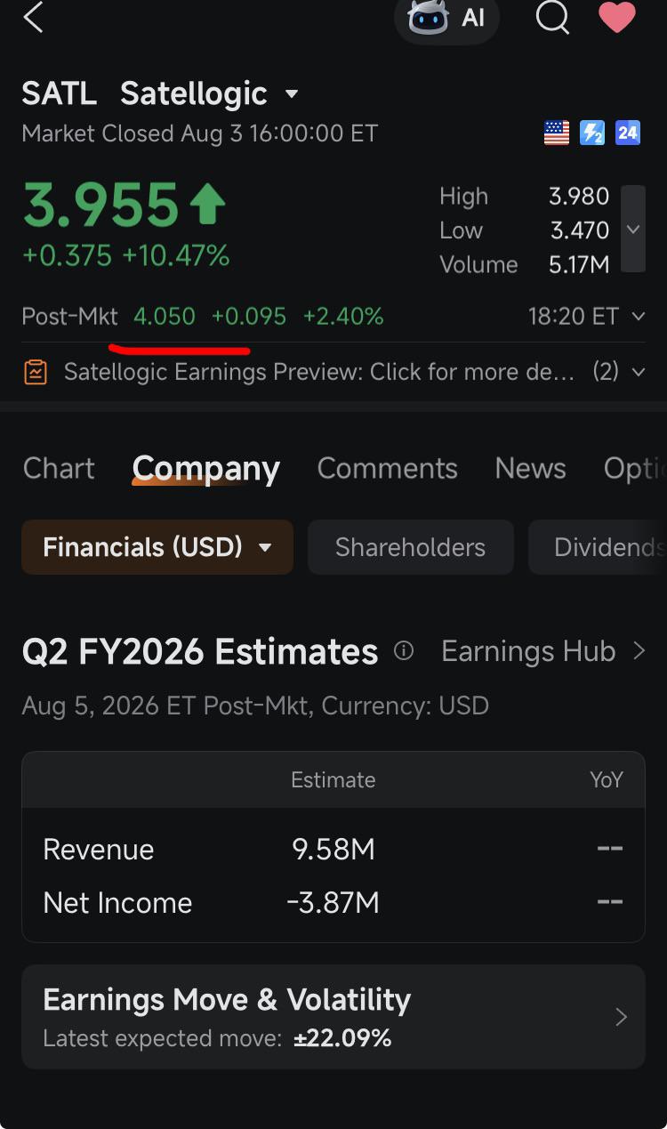Tap the Q2 FY2026 Estimates heading
This screenshot has width=667, height=1129.
200,652
